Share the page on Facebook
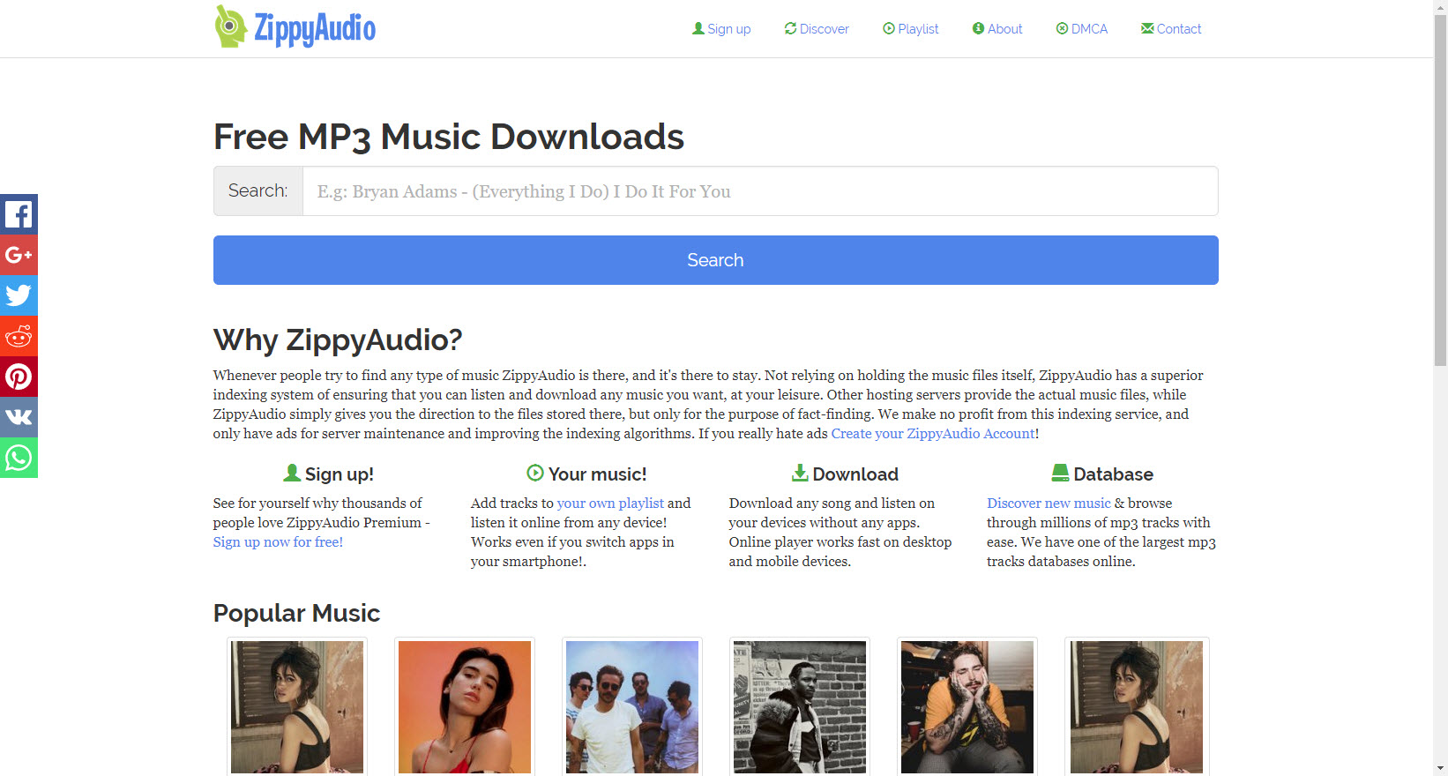The width and height of the screenshot is (1448, 776). click(x=19, y=214)
